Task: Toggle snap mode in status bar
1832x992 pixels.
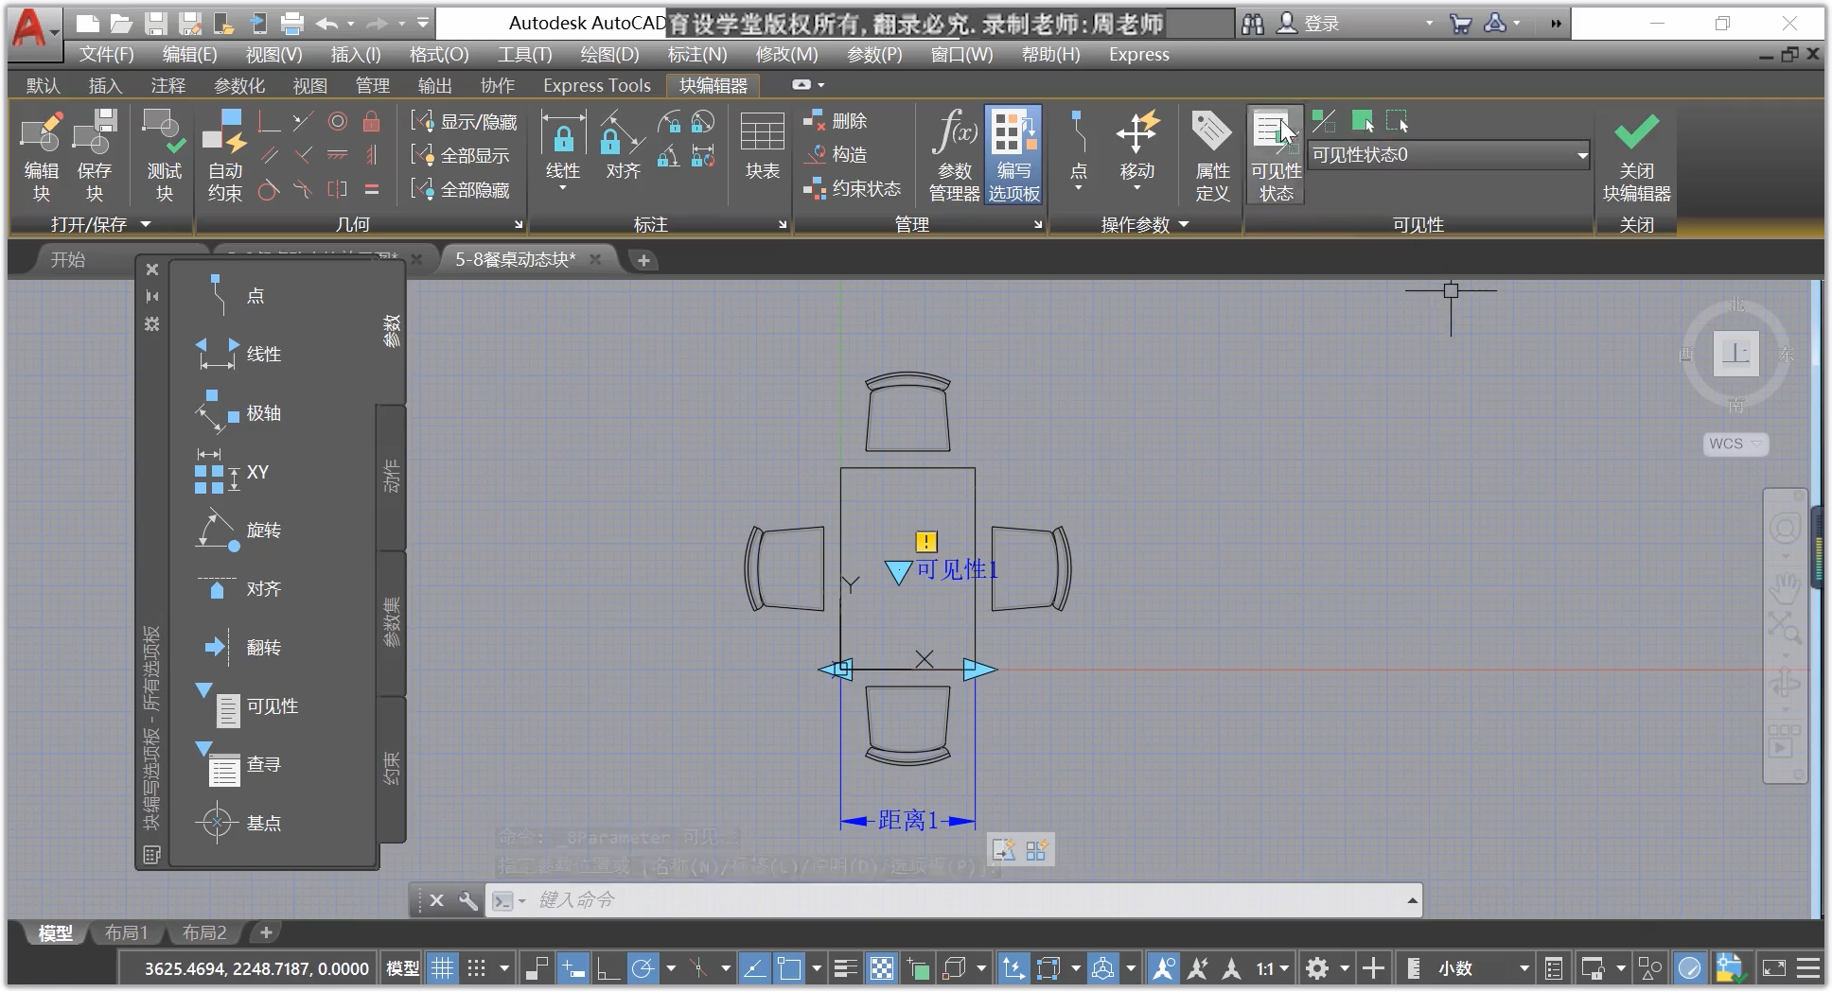Action: coord(477,968)
